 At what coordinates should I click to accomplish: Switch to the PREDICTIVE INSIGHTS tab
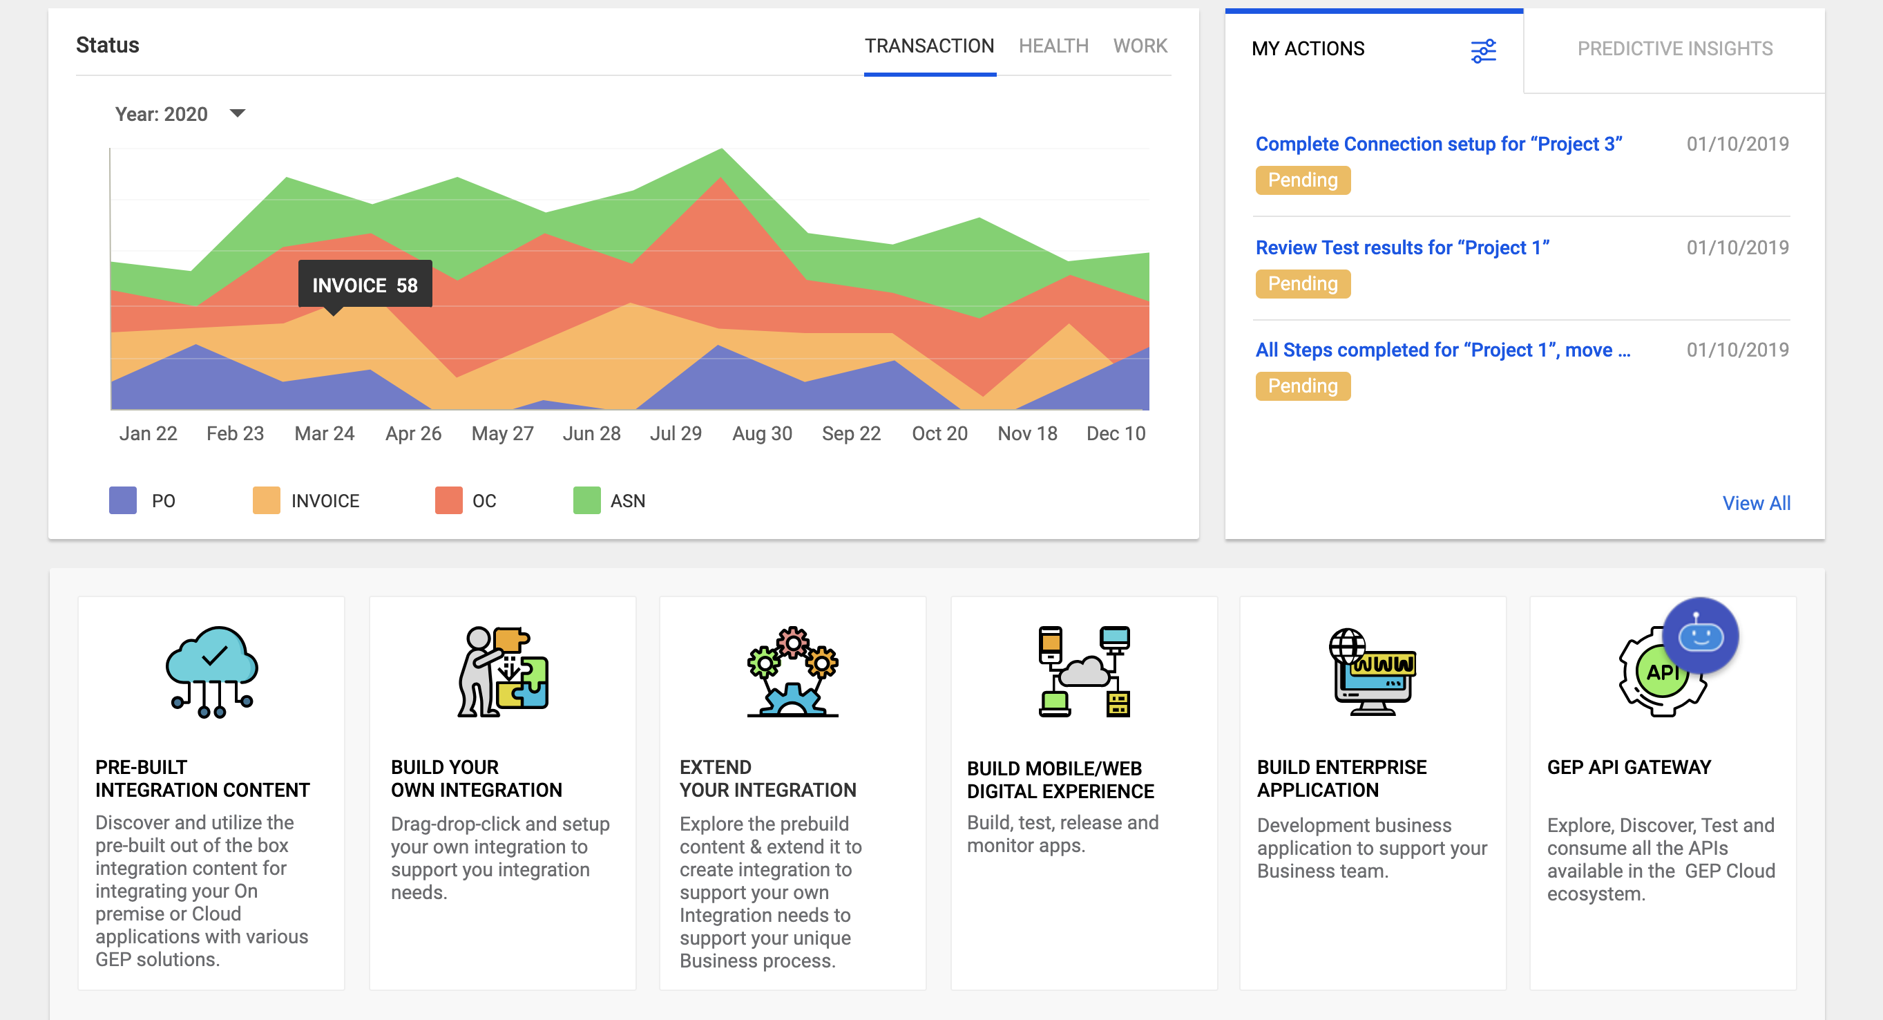[x=1674, y=49]
